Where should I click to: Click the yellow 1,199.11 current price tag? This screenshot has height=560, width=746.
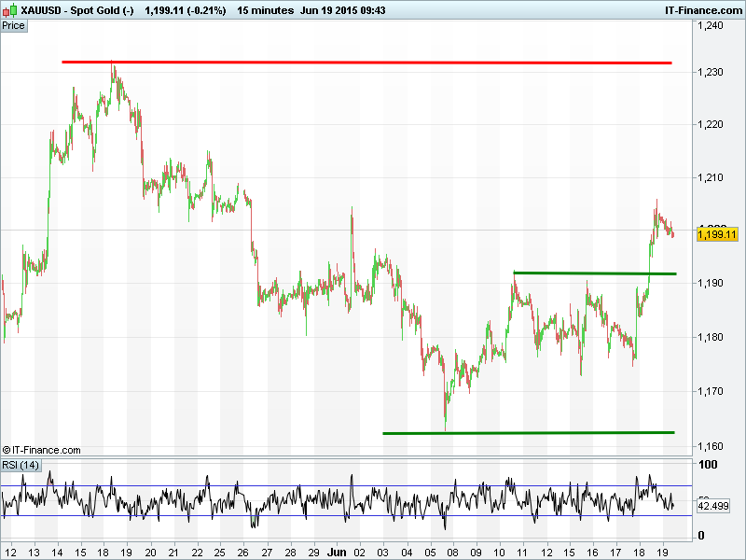pos(716,233)
